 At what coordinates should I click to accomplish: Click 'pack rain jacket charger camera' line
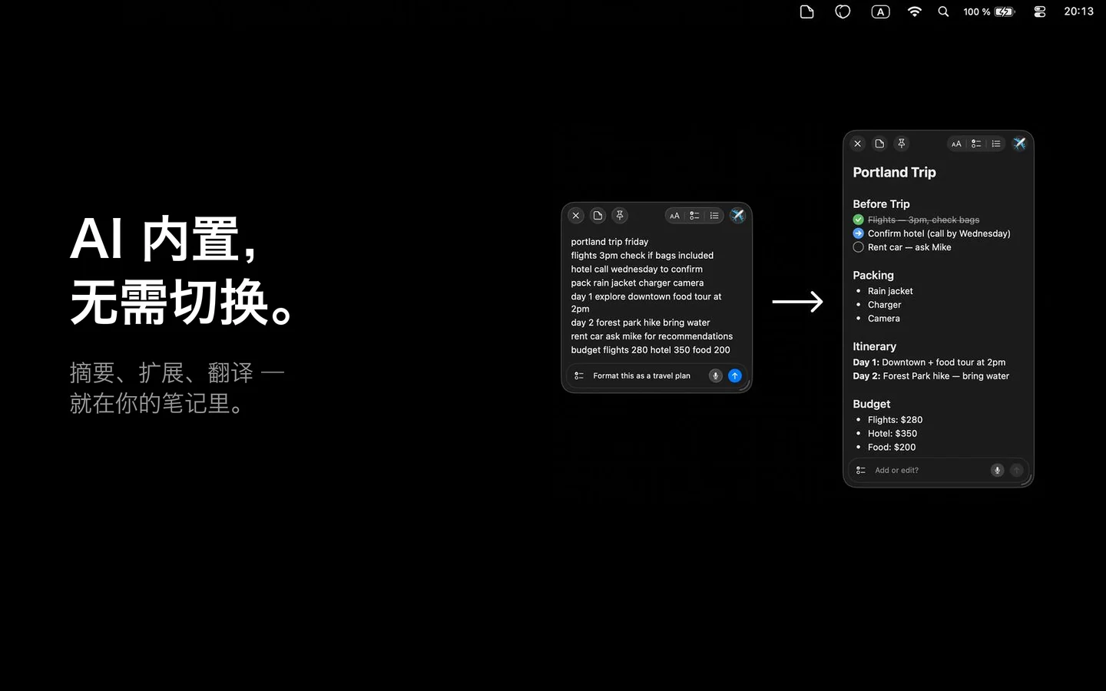click(x=637, y=283)
